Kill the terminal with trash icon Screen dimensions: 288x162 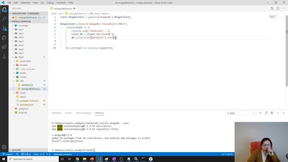(272, 113)
